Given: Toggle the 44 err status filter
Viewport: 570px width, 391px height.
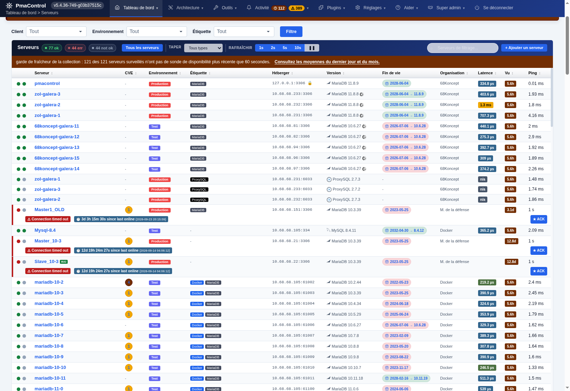Looking at the screenshot, I should click(76, 48).
